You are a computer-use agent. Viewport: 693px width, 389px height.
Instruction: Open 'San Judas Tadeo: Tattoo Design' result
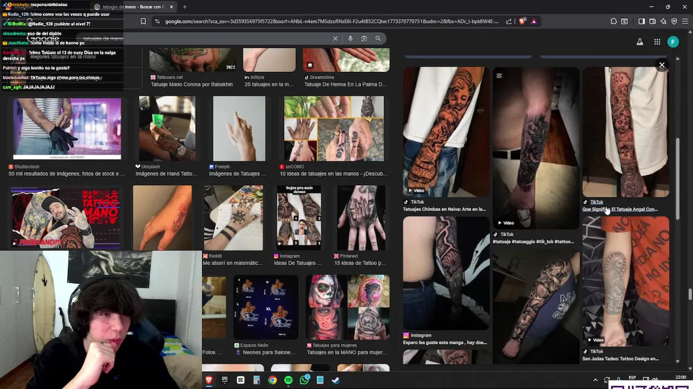620,359
